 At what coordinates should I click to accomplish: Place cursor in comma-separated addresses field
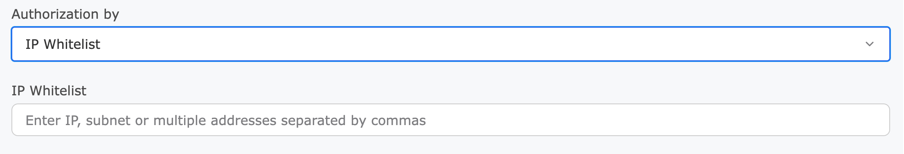(450, 120)
